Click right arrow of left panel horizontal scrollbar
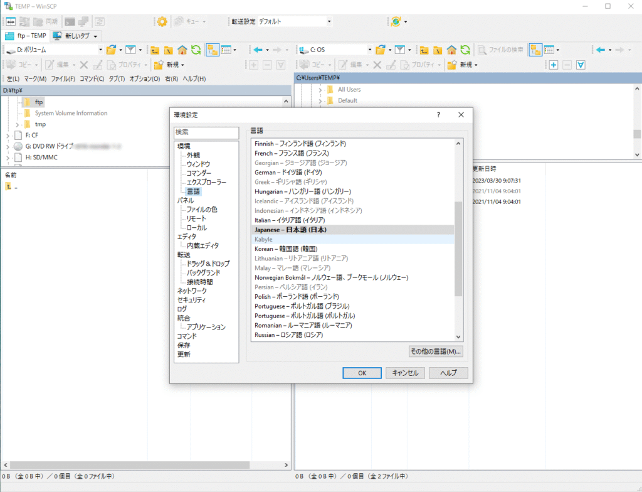The height and width of the screenshot is (492, 642). pyautogui.click(x=286, y=466)
